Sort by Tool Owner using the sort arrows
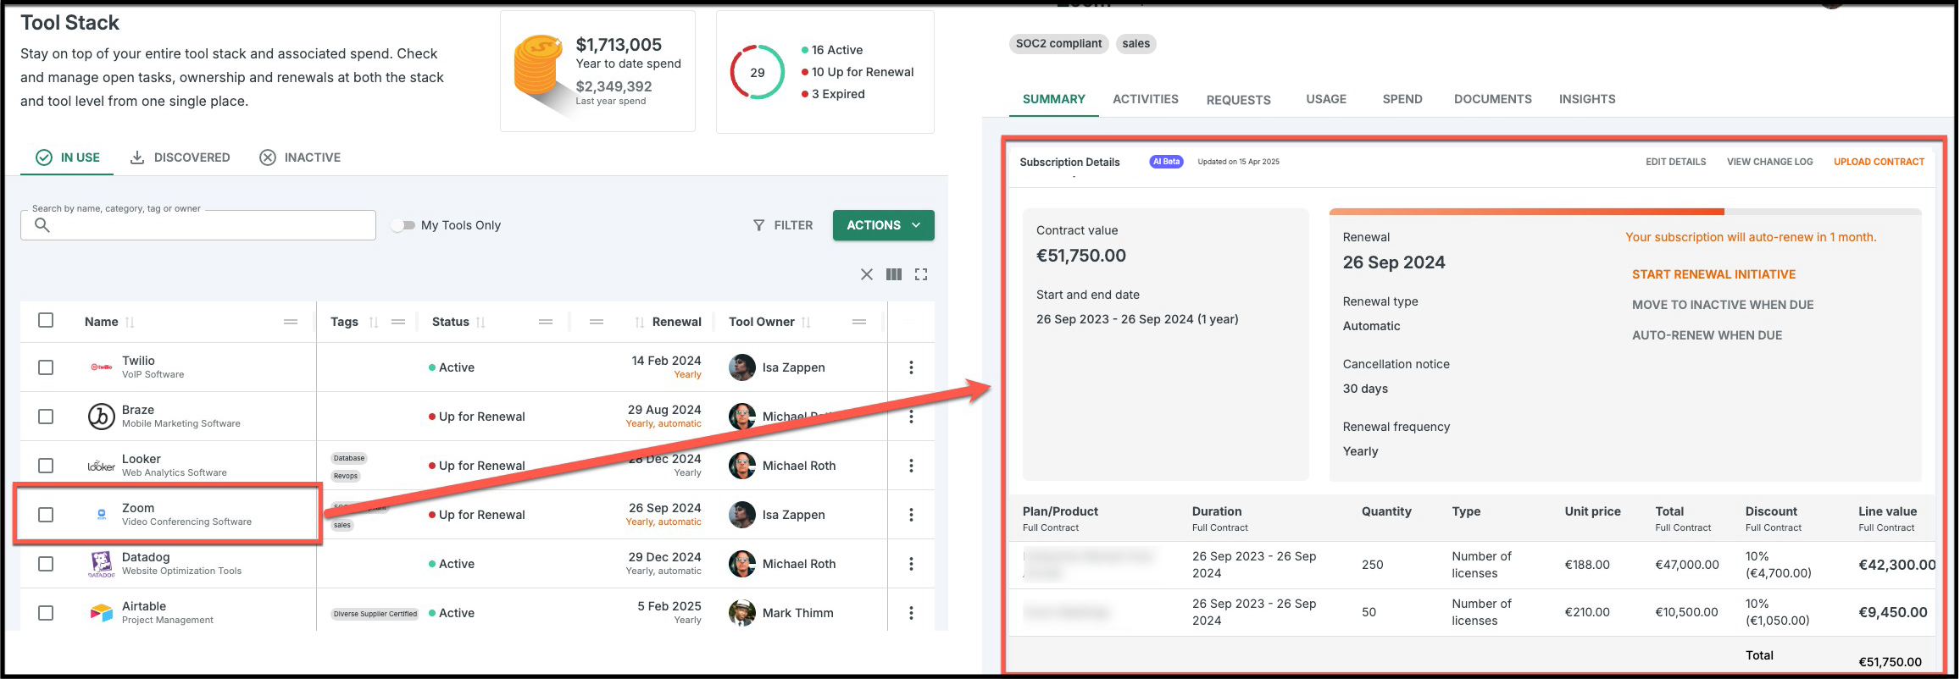 pos(806,322)
